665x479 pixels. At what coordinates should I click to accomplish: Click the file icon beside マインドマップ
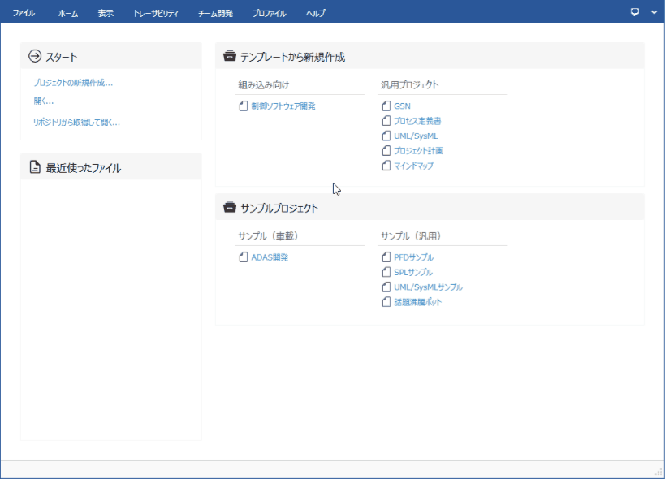coord(386,166)
